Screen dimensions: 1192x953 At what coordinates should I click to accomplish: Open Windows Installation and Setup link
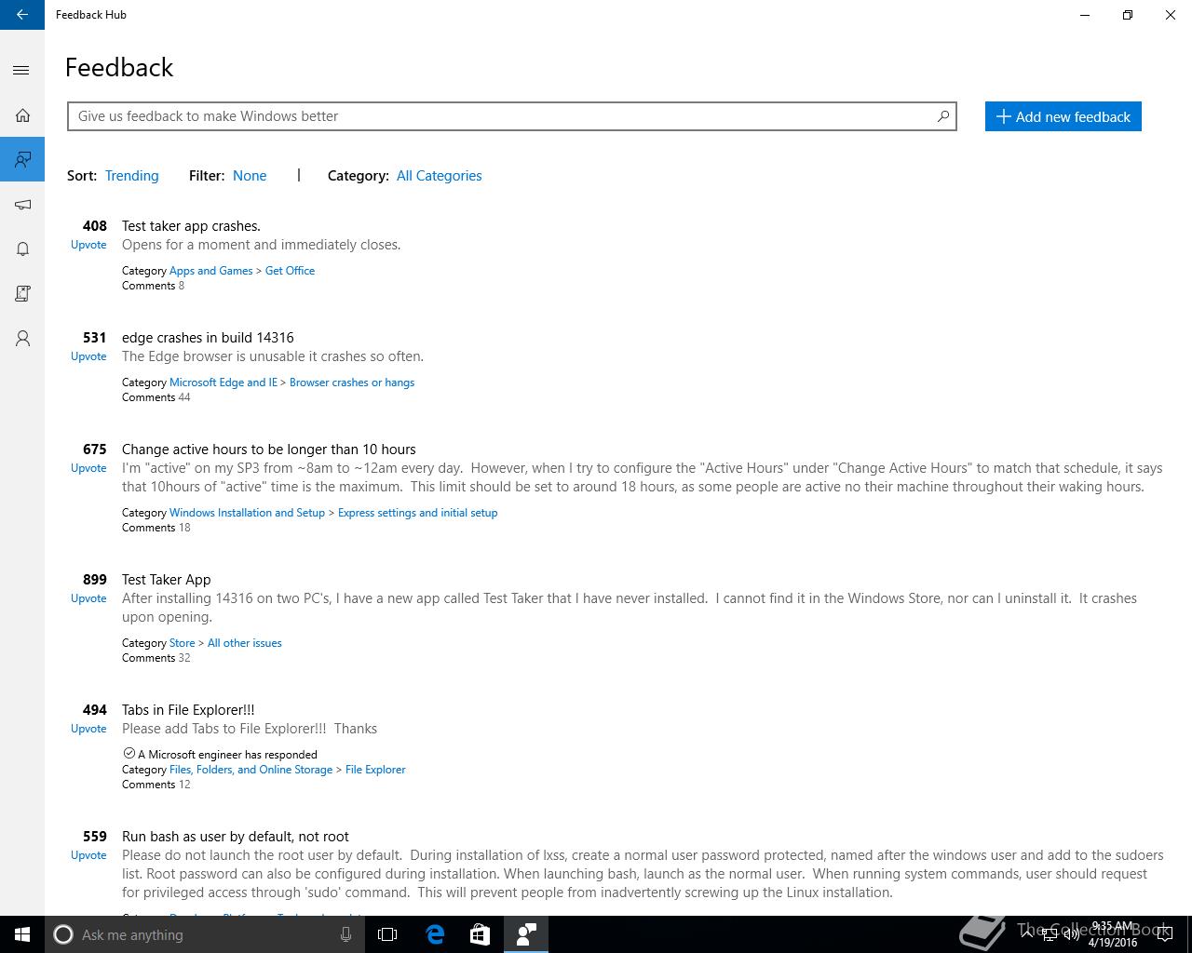(x=247, y=513)
